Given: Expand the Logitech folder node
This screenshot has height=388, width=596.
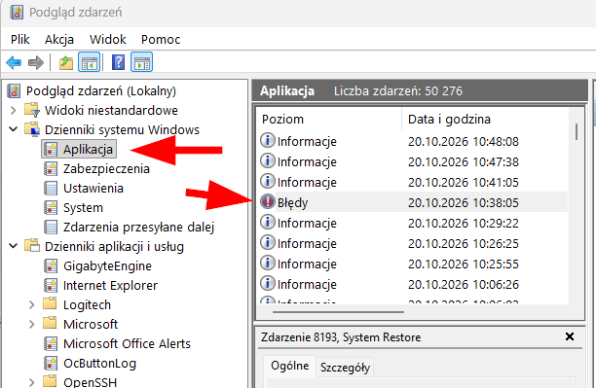Looking at the screenshot, I should (32, 305).
